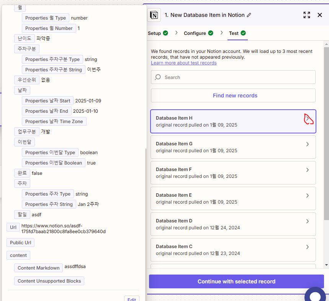Screen dimensions: 329x301
Task: Select Database Item C record
Action: point(233,250)
